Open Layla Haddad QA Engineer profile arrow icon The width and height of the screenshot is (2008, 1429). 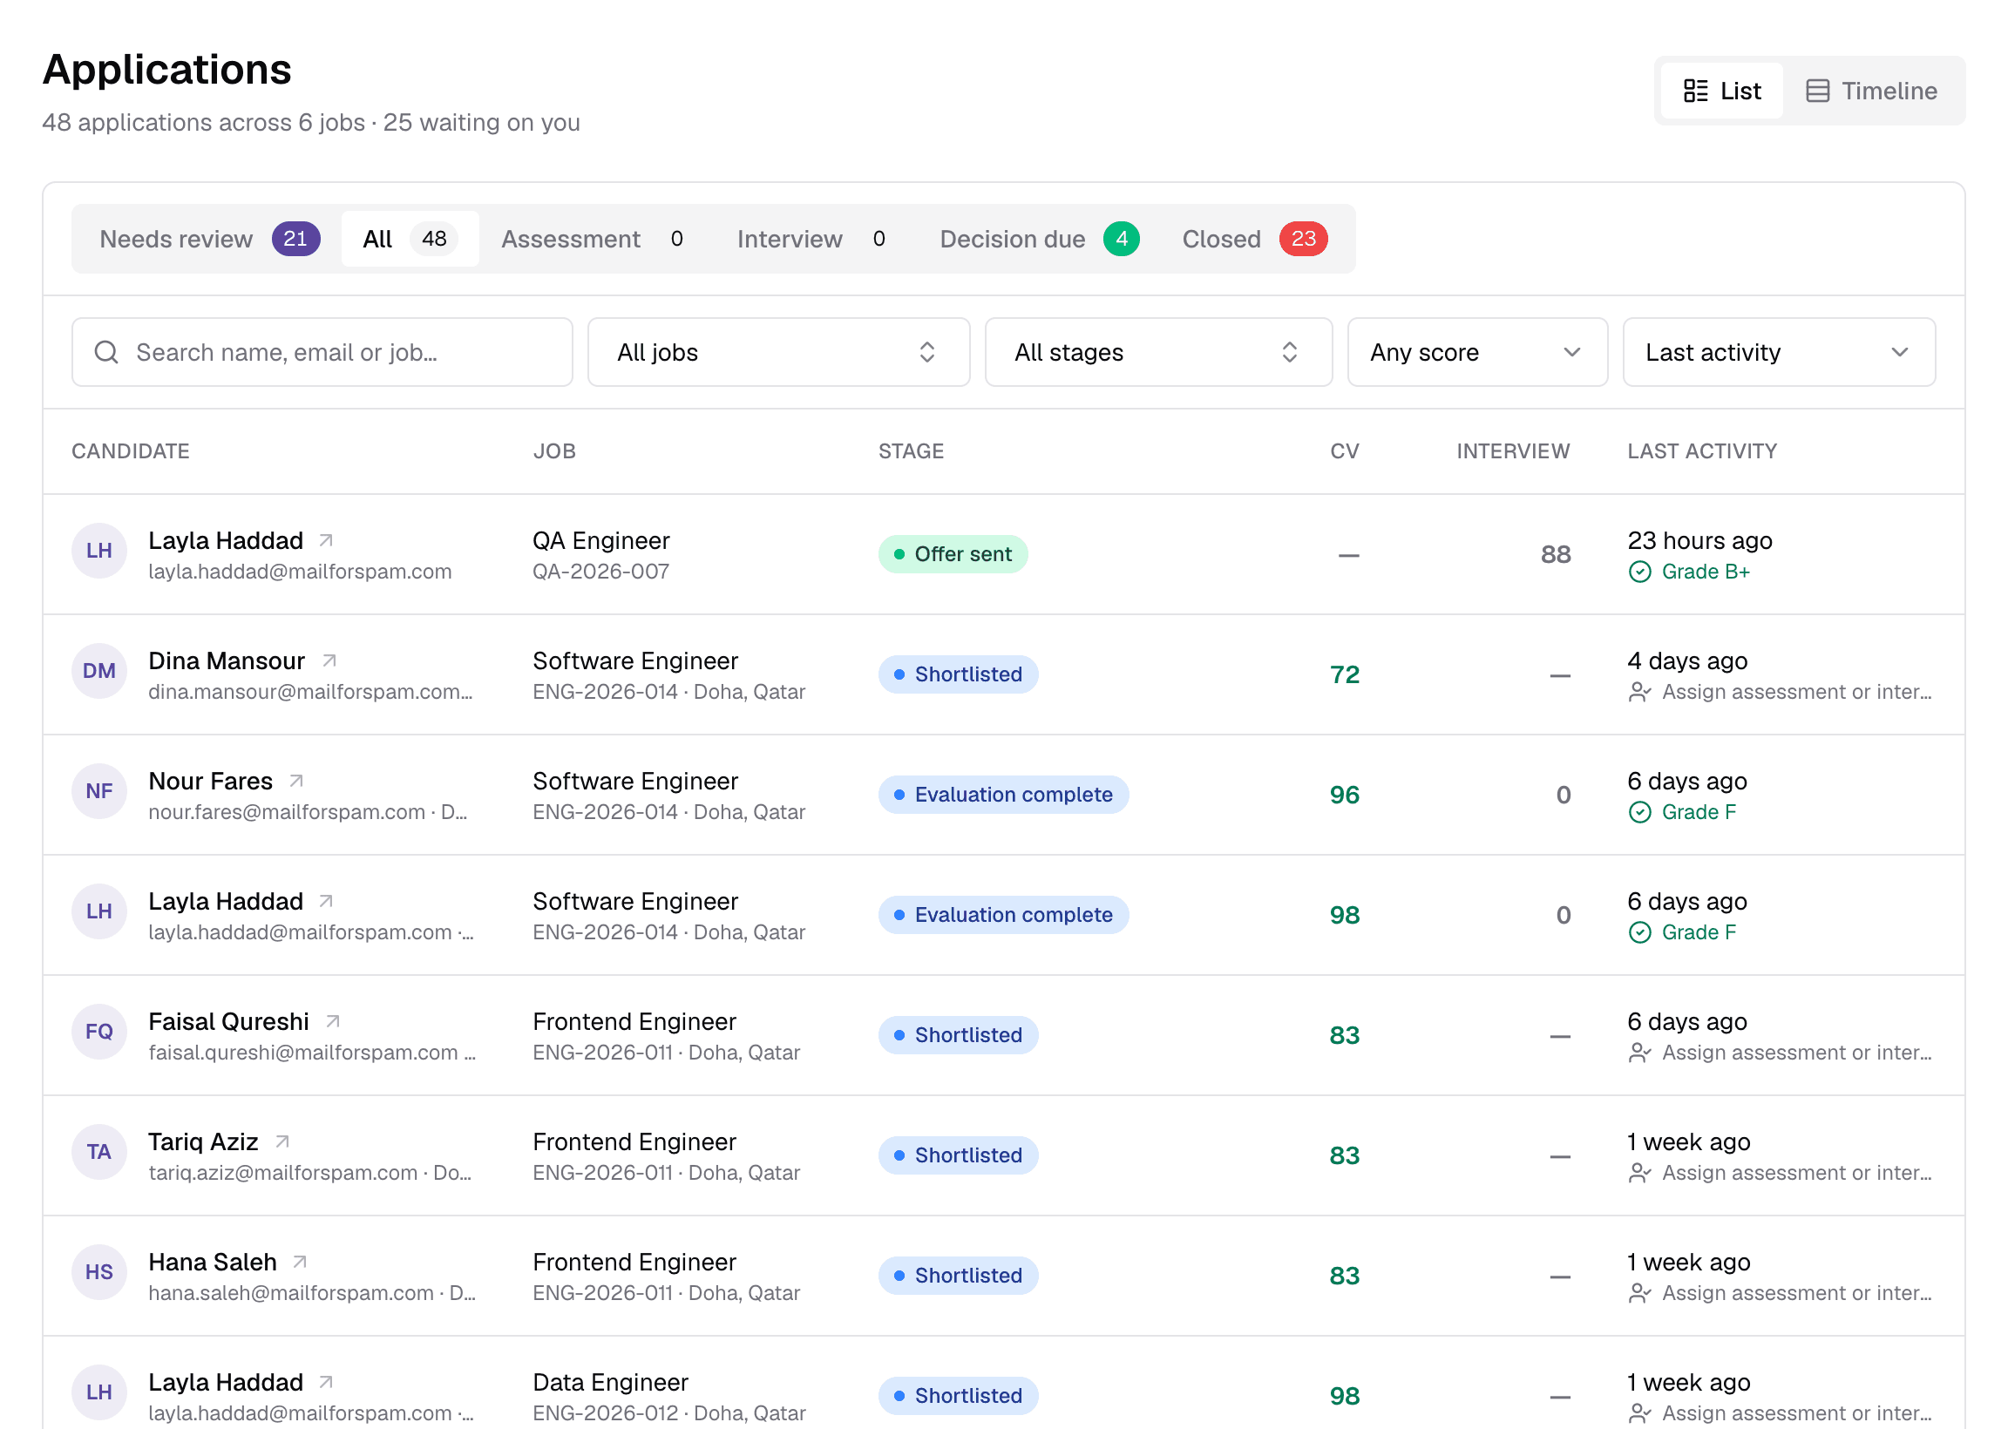[326, 540]
